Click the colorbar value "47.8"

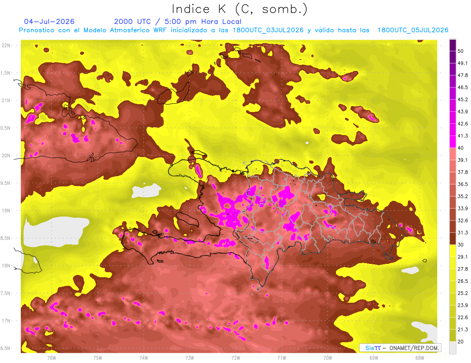pos(463,75)
